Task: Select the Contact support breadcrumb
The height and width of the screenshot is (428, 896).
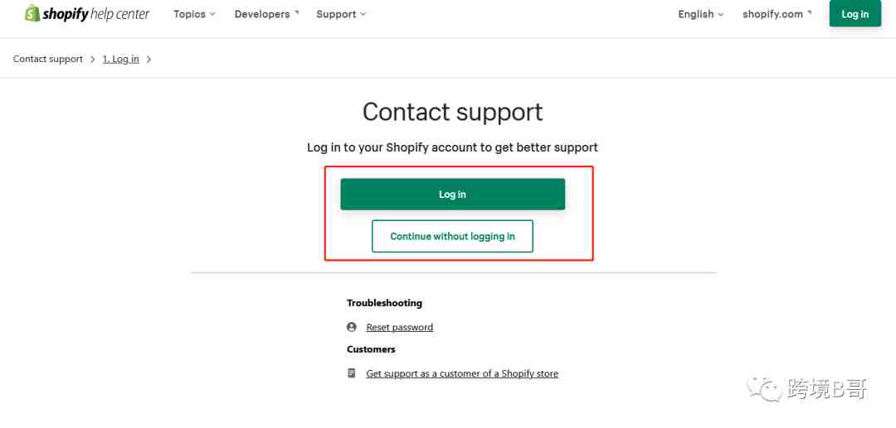Action: 48,60
